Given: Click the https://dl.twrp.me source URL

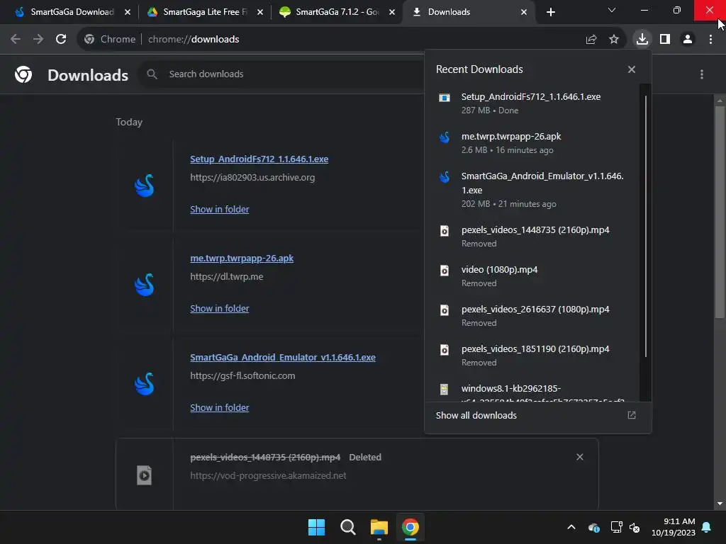Looking at the screenshot, I should pyautogui.click(x=226, y=277).
